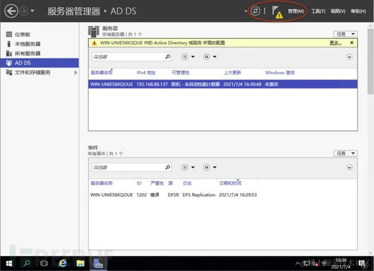Click the back navigation arrow
374x271 pixels.
pos(11,11)
